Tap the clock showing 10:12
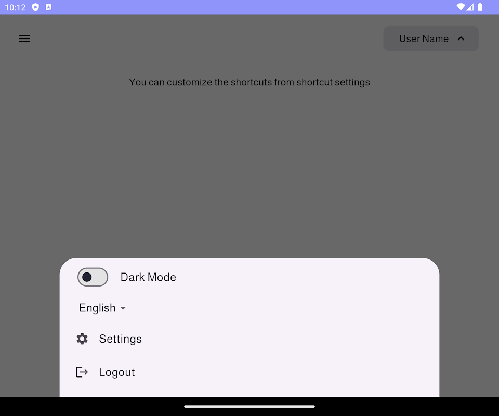The height and width of the screenshot is (416, 499). point(15,7)
